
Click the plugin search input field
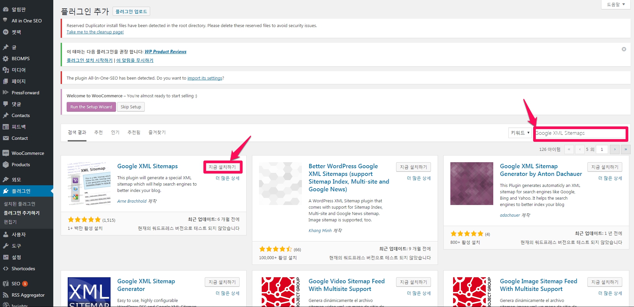[x=580, y=133]
